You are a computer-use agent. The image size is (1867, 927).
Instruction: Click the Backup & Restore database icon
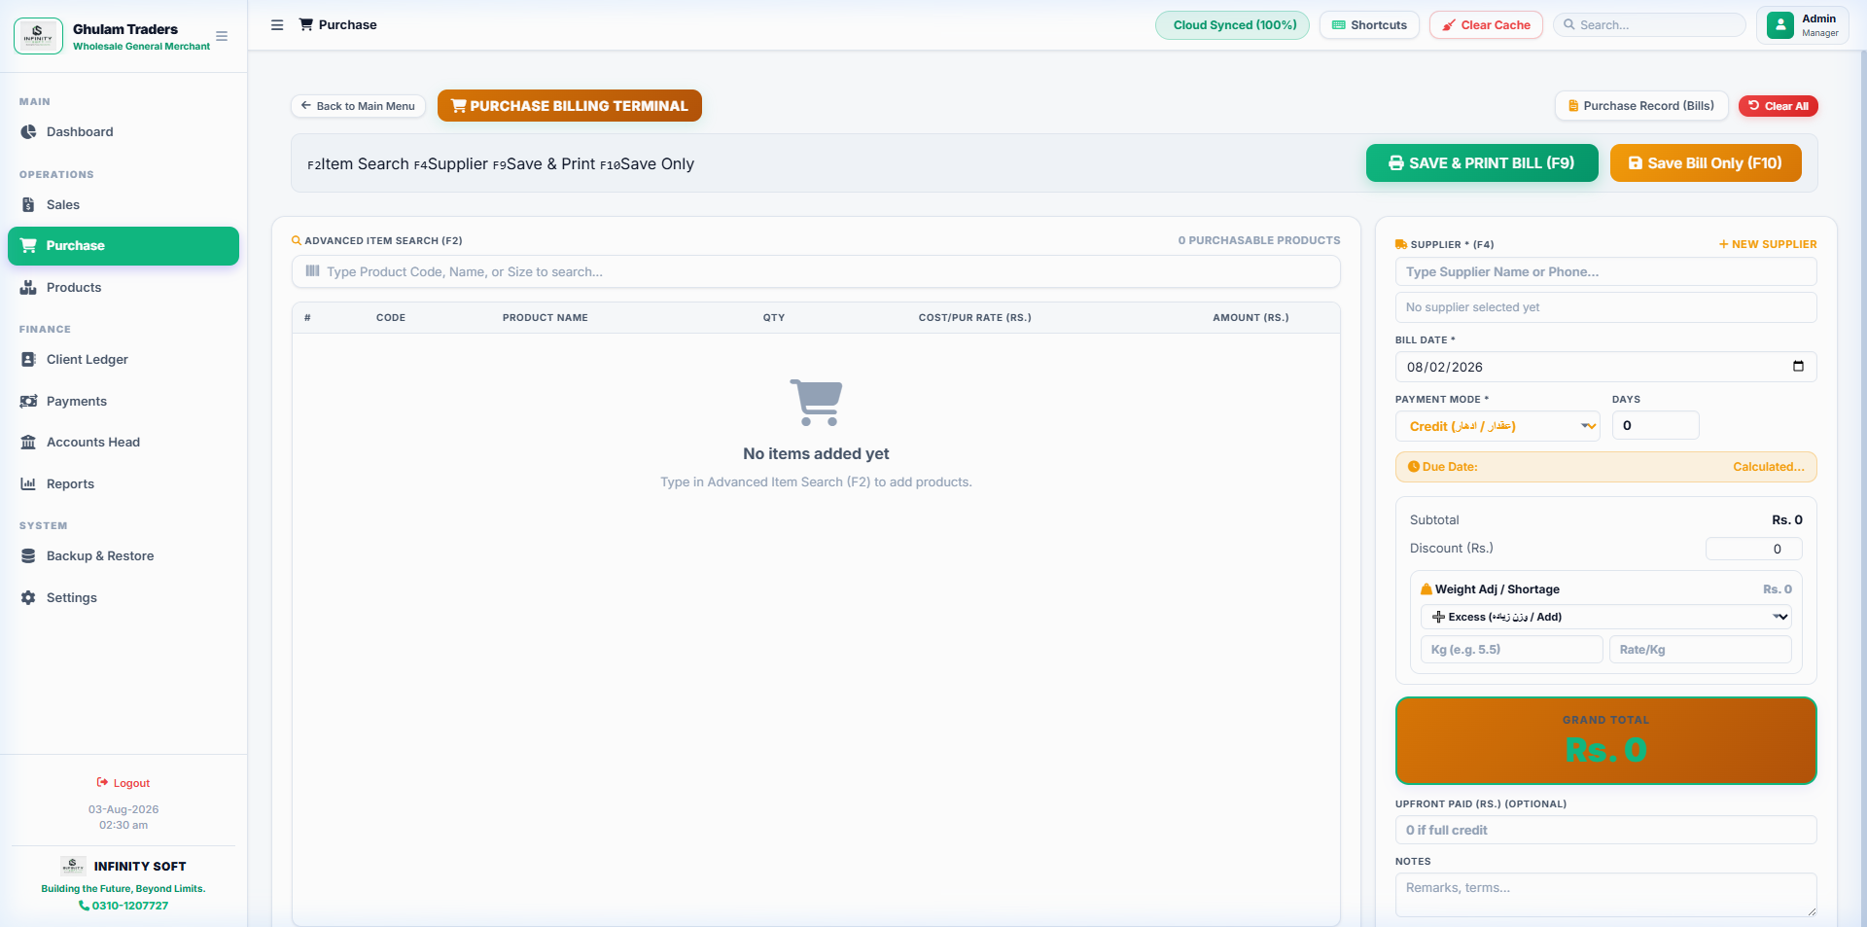[28, 556]
